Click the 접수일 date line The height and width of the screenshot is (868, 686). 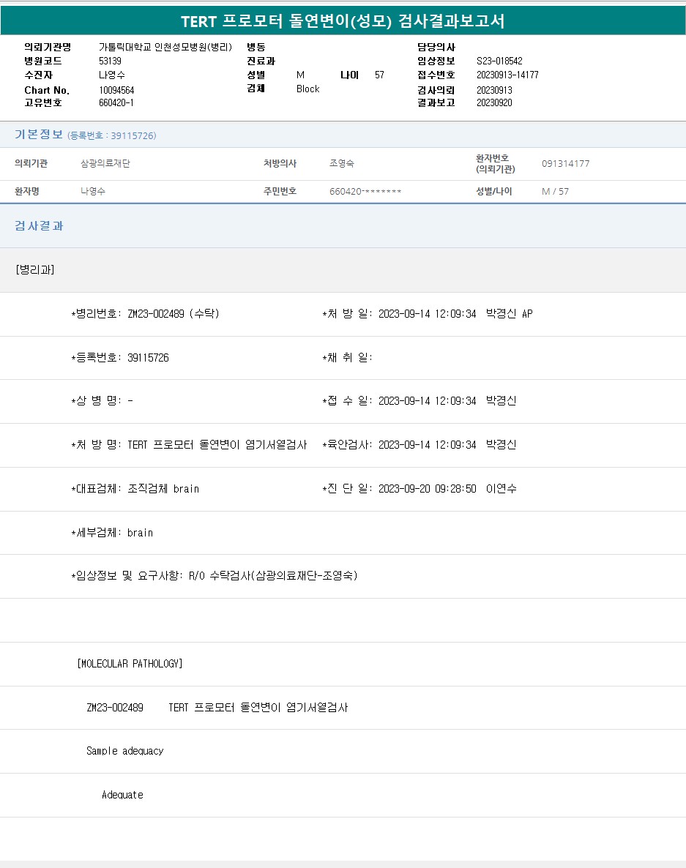[419, 401]
